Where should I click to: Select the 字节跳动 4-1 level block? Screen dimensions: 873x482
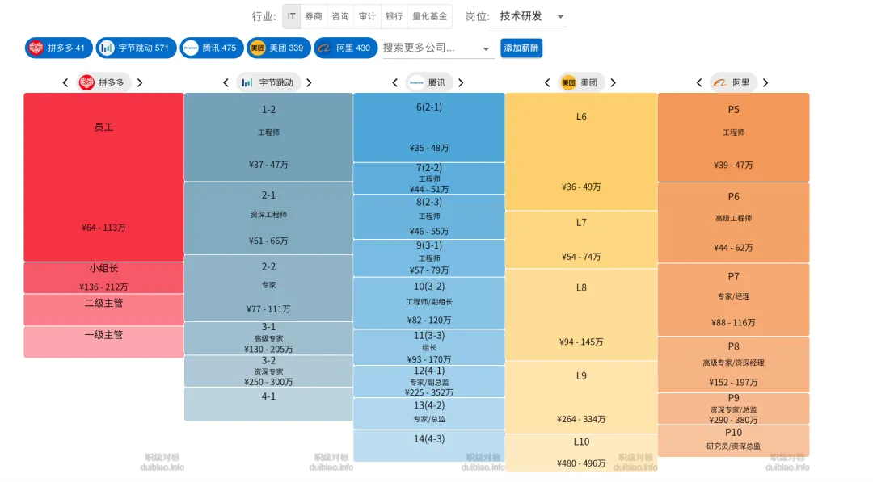(268, 404)
